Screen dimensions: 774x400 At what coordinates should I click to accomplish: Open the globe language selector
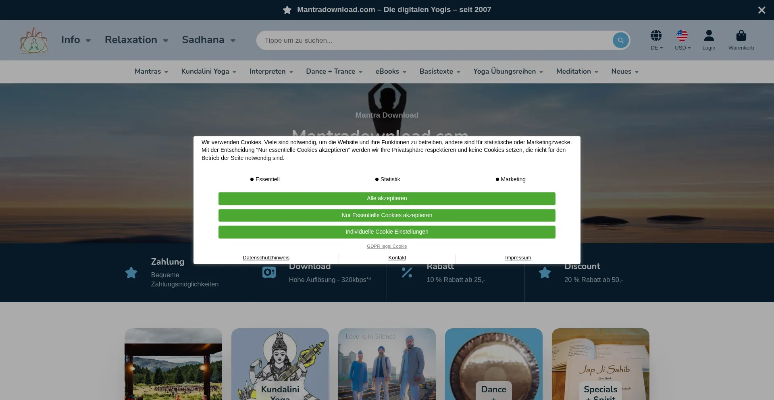(656, 36)
